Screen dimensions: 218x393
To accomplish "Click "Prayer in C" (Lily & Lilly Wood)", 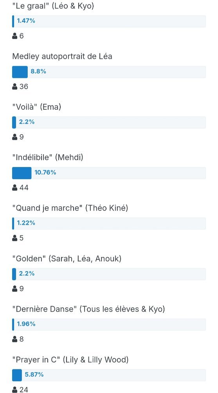I will click(70, 360).
